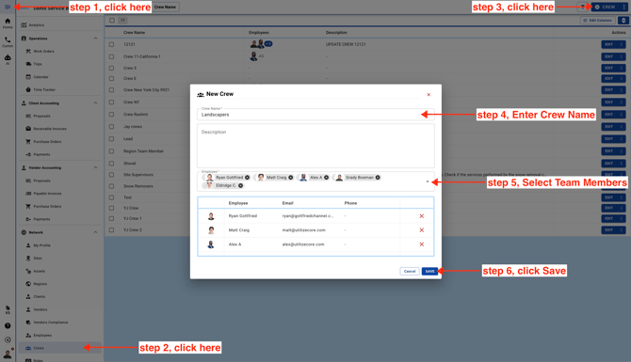
Task: Open Assets in the sidebar
Action: coord(39,271)
